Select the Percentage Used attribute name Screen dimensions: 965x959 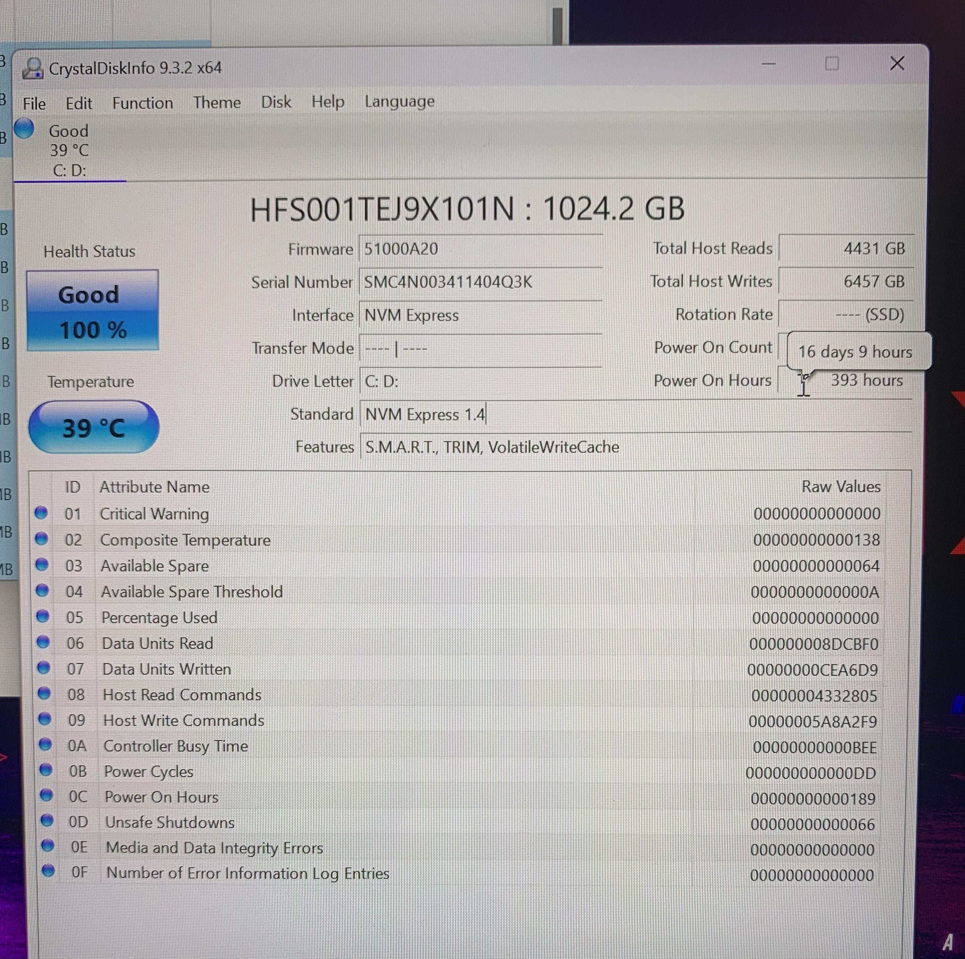(x=159, y=618)
